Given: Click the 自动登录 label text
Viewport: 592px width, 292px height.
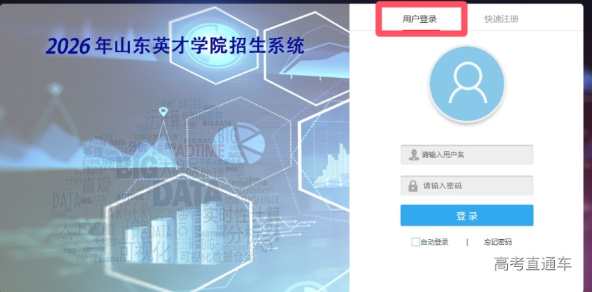Looking at the screenshot, I should (x=434, y=242).
